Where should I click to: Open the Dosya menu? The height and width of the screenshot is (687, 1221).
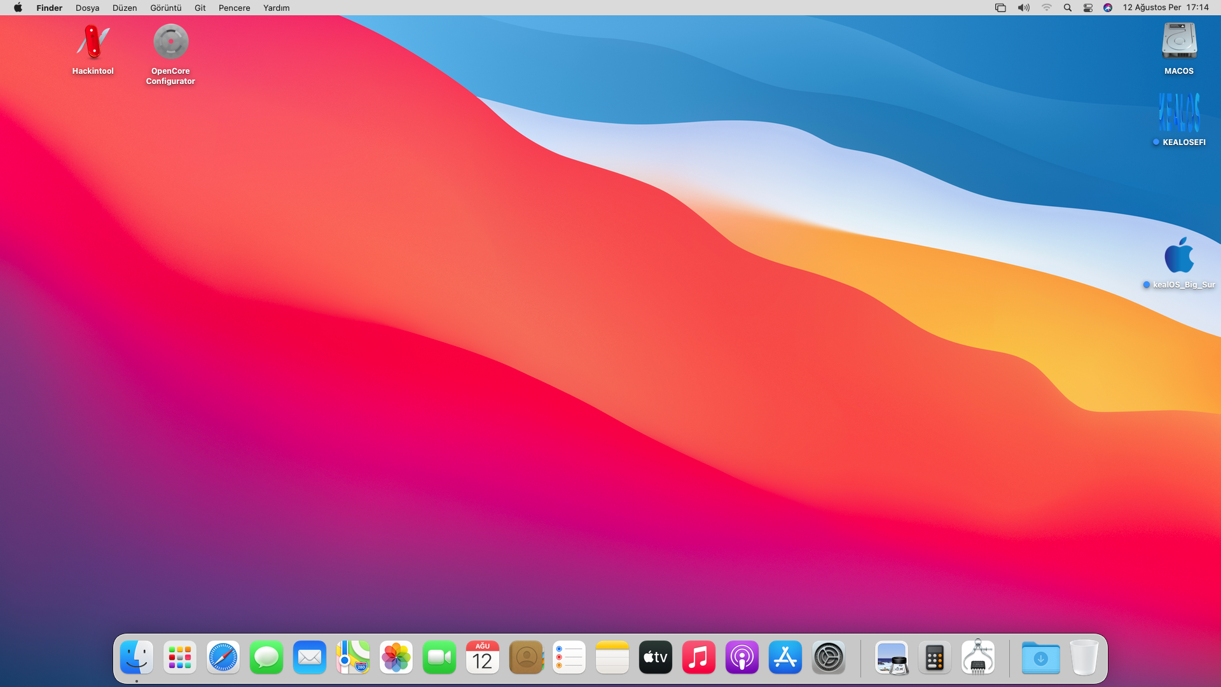[87, 8]
